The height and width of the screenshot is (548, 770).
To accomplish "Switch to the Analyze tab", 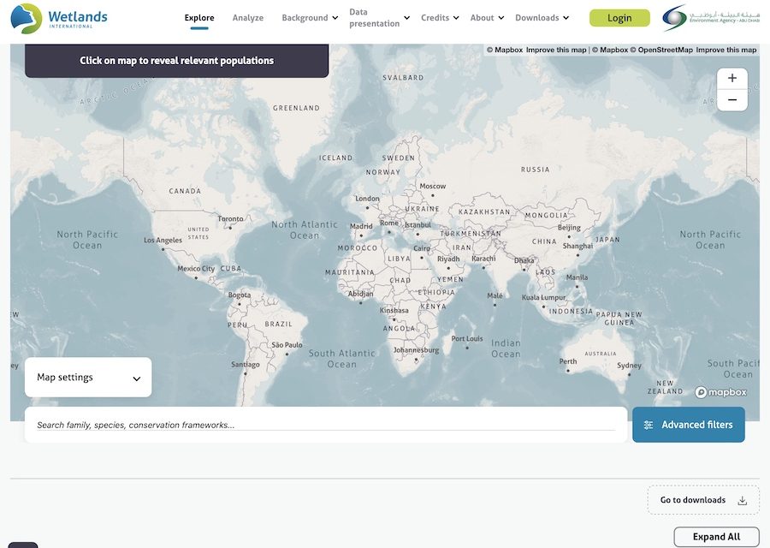I will tap(248, 17).
